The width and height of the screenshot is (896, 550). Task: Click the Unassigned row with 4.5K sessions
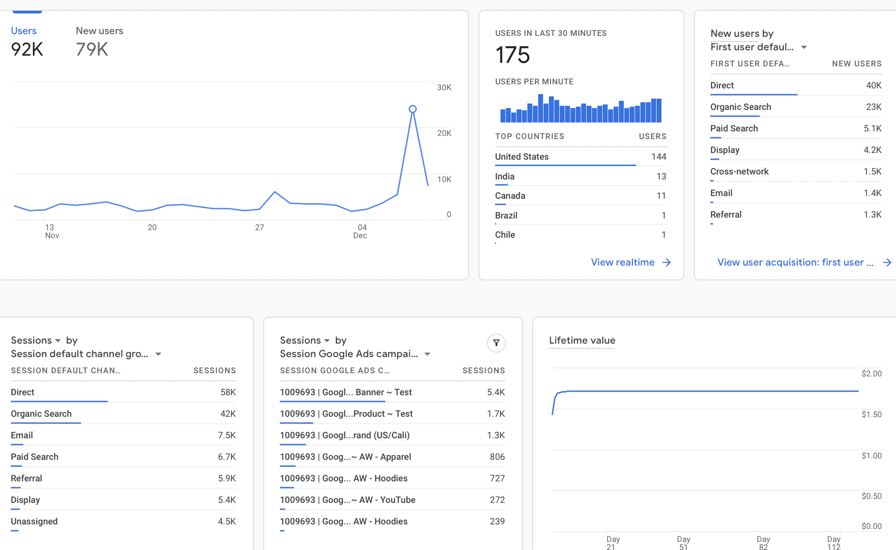click(123, 521)
